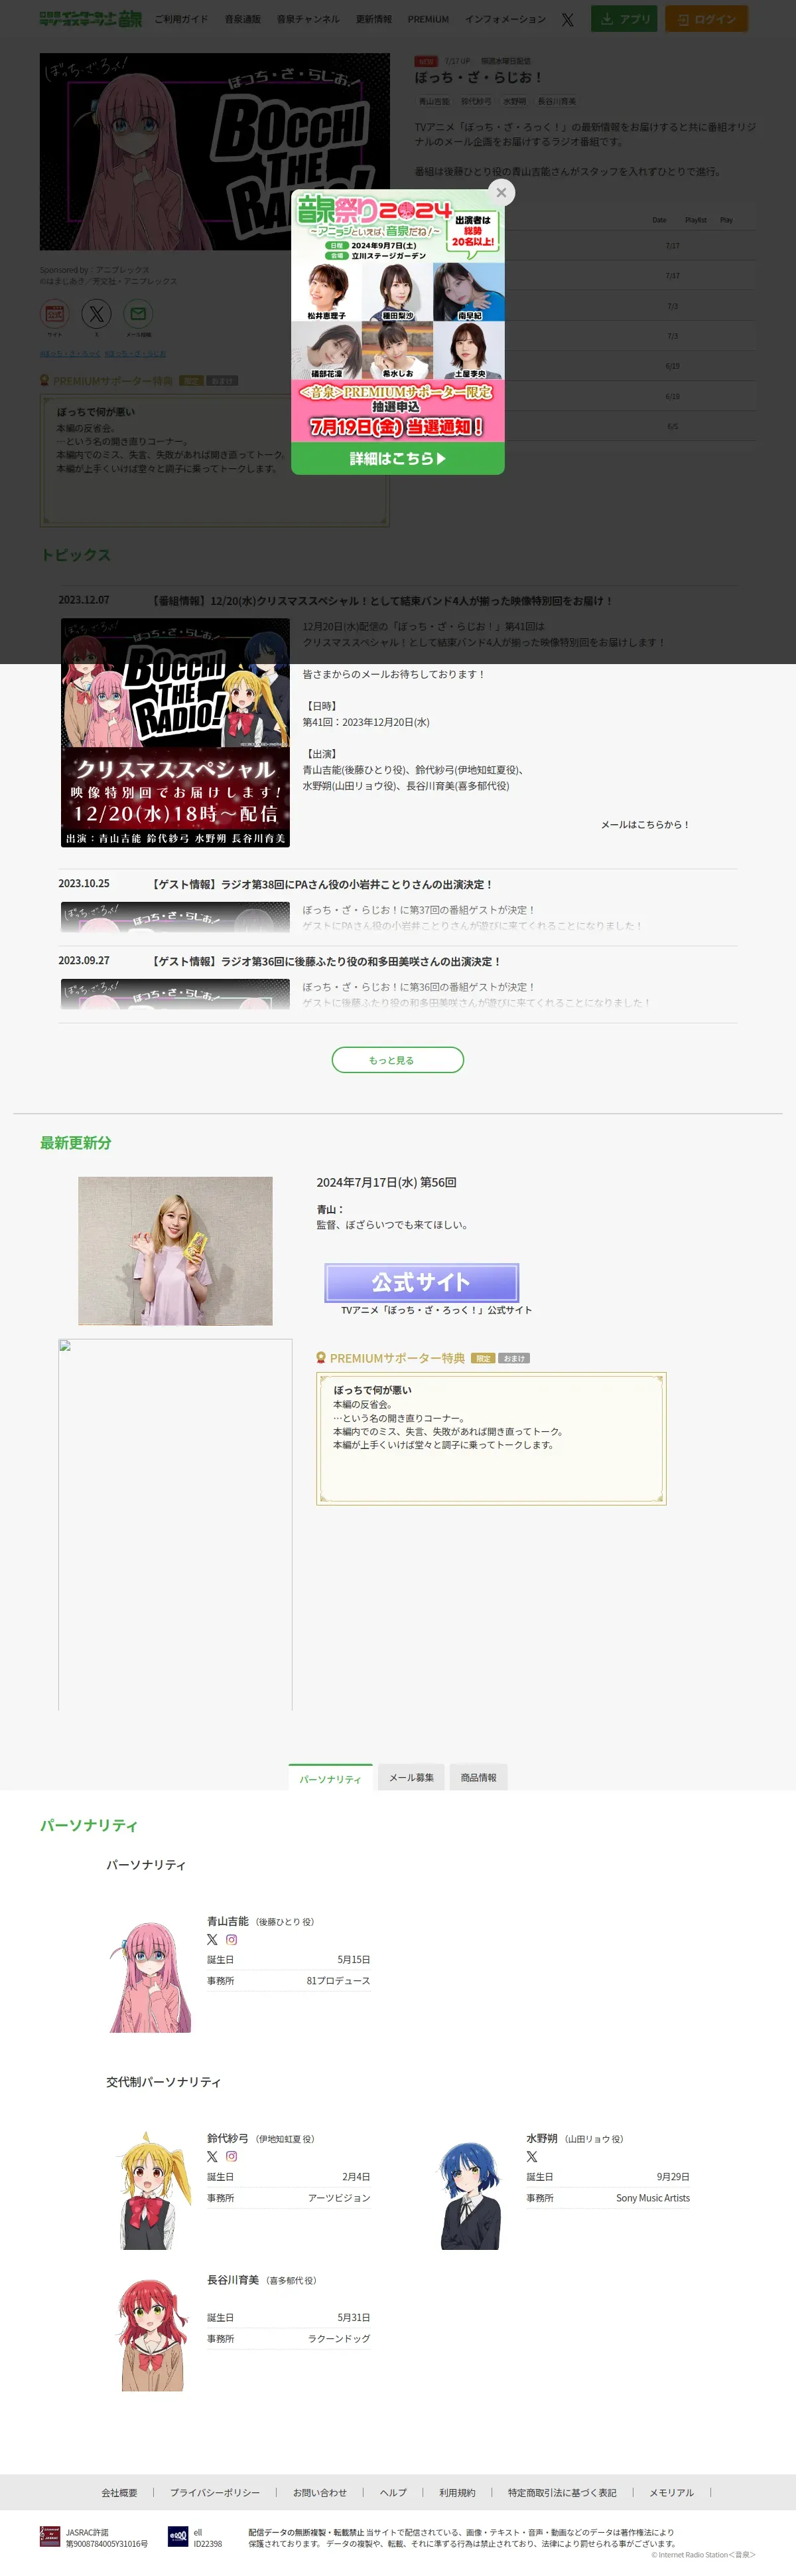Screen dimensions: 796x2576
Task: Open the ご利用ガイド menu
Action: (x=181, y=19)
